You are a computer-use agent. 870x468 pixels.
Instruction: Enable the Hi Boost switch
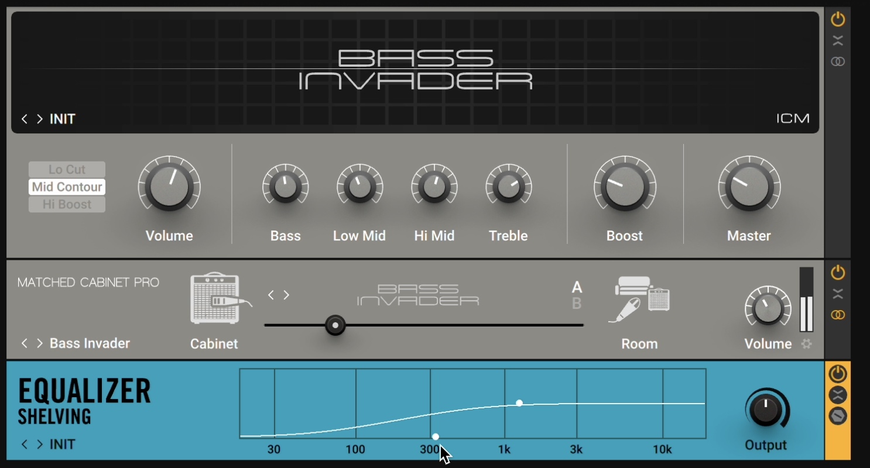click(x=66, y=204)
